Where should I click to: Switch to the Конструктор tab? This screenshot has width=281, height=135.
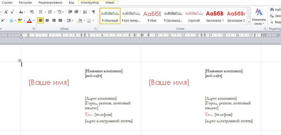90,3
